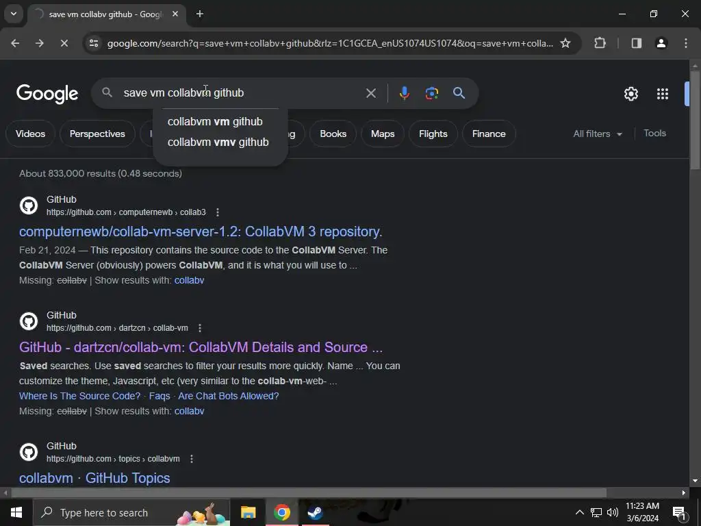Open the 'Faqs' sitelink

point(160,396)
